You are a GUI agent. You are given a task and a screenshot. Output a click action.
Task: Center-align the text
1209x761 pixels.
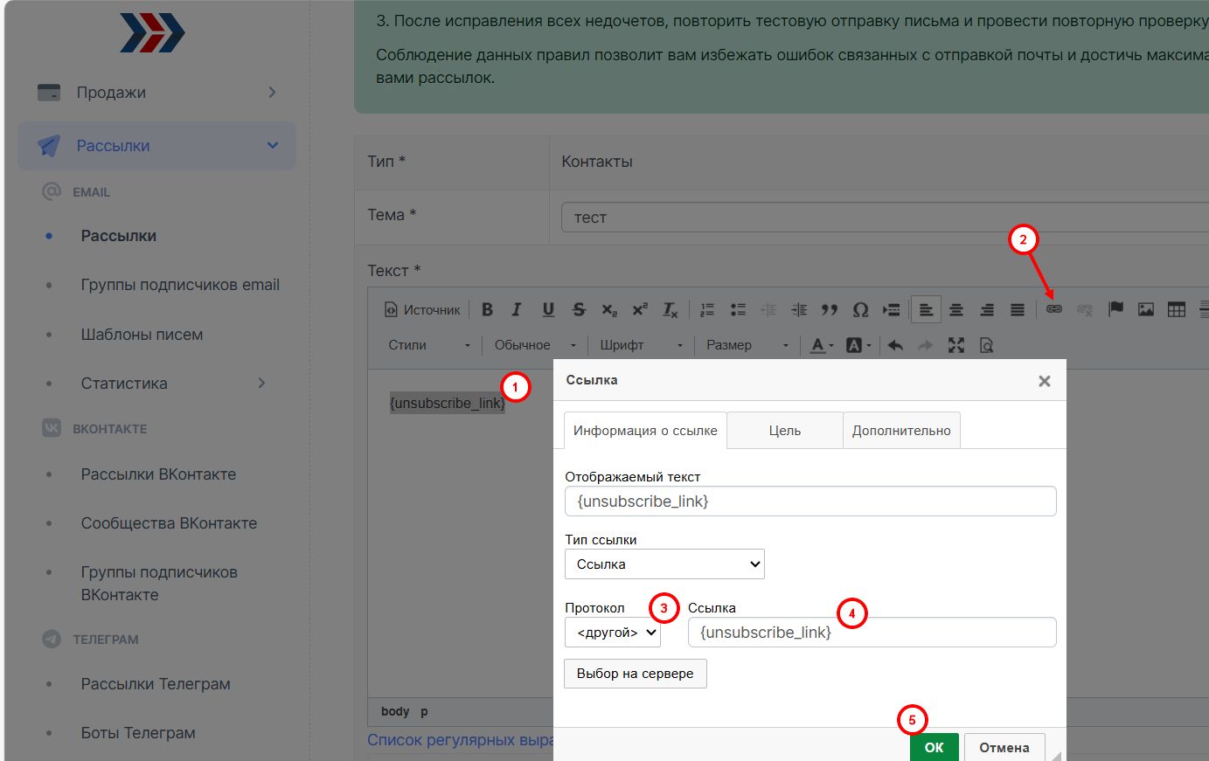956,309
